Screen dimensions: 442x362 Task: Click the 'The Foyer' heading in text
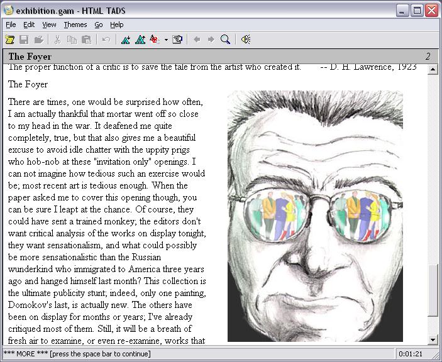(x=28, y=84)
